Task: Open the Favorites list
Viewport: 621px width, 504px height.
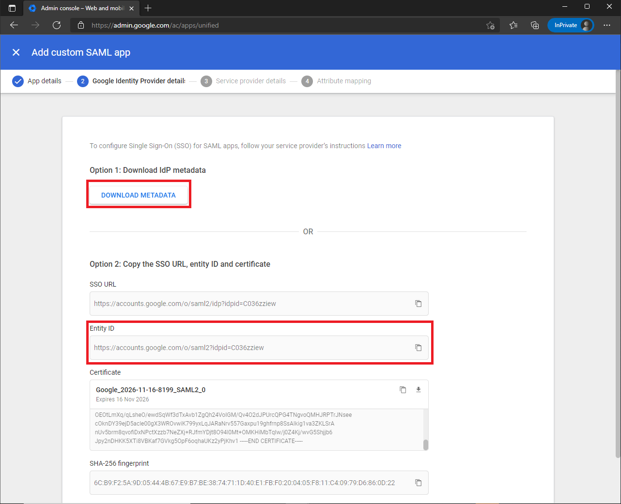Action: coord(513,25)
